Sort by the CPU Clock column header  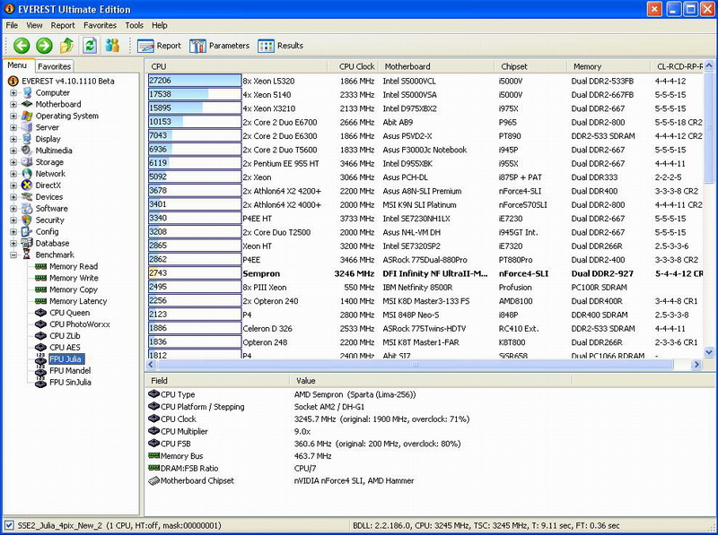coord(351,66)
